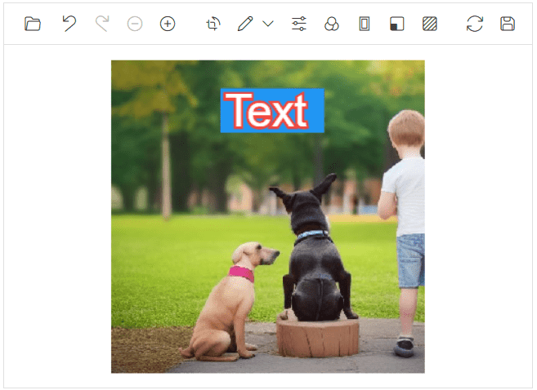
Task: Save the image with the disk icon
Action: [508, 24]
